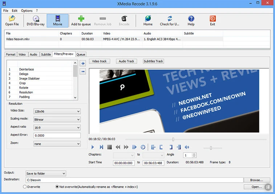The width and height of the screenshot is (275, 194).
Task: Expand the Video Size dropdown
Action: coord(57,111)
